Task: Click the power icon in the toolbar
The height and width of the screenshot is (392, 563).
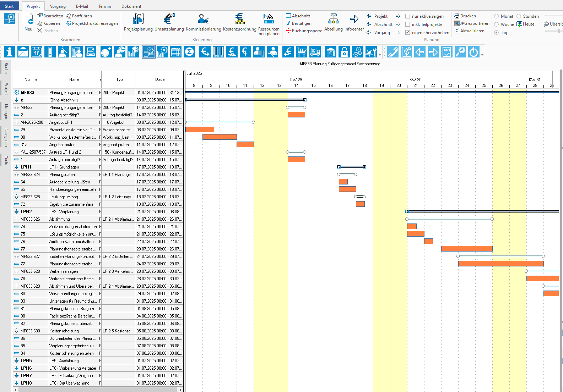Action: (473, 52)
